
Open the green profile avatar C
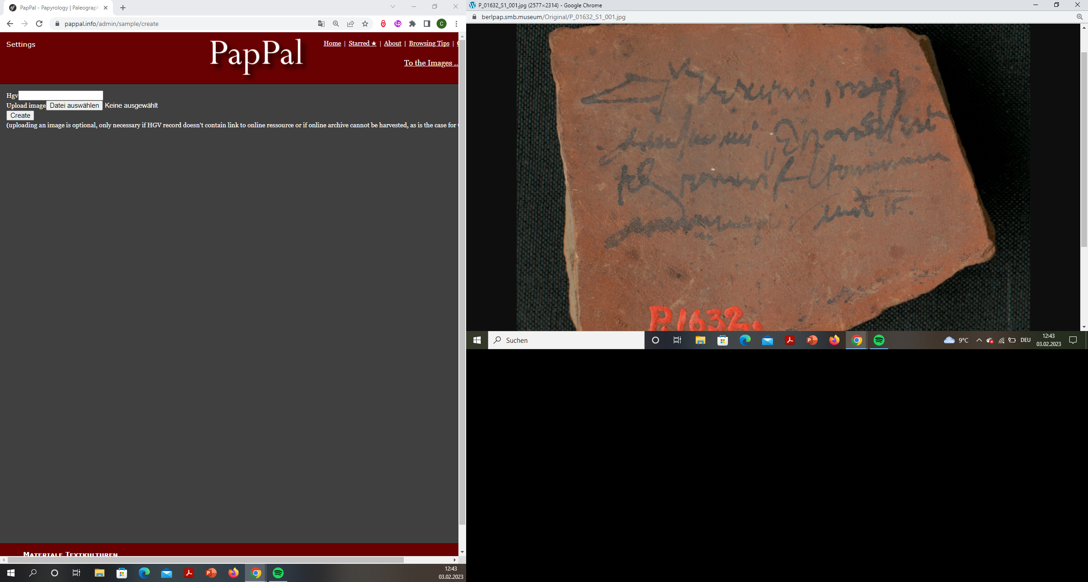point(442,24)
